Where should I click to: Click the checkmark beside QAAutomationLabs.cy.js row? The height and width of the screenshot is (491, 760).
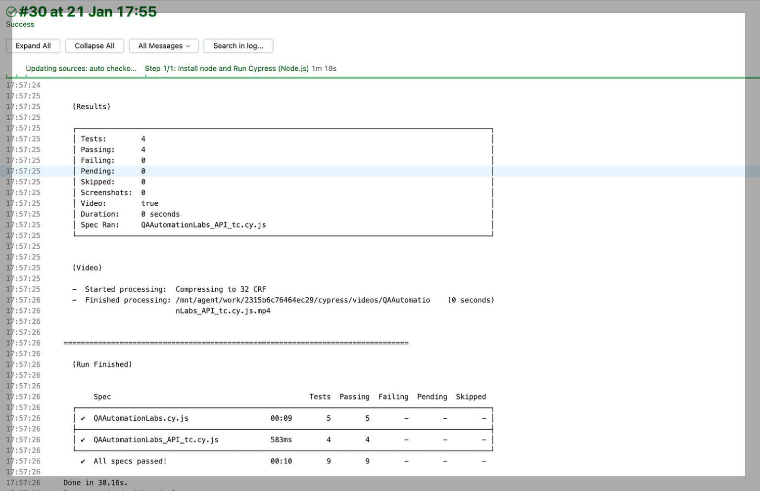pyautogui.click(x=83, y=418)
